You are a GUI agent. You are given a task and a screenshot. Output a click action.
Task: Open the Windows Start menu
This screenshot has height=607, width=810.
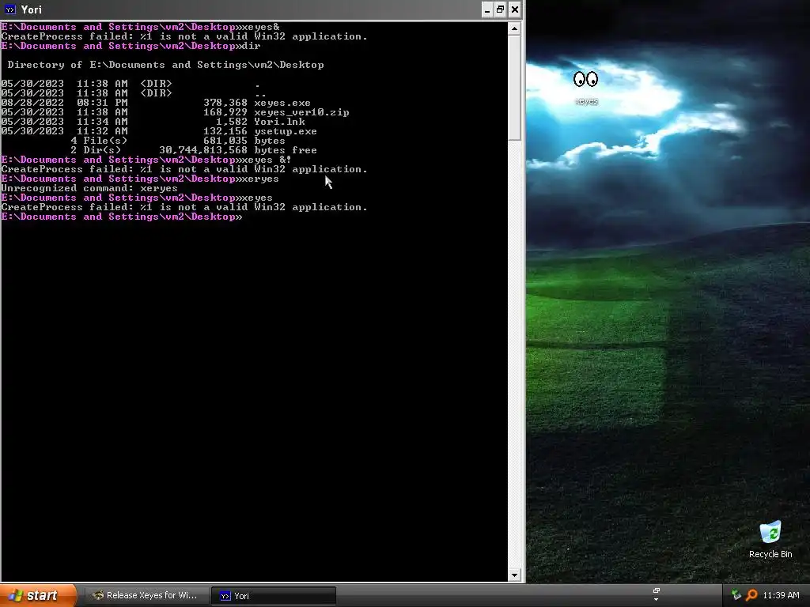pyautogui.click(x=38, y=595)
